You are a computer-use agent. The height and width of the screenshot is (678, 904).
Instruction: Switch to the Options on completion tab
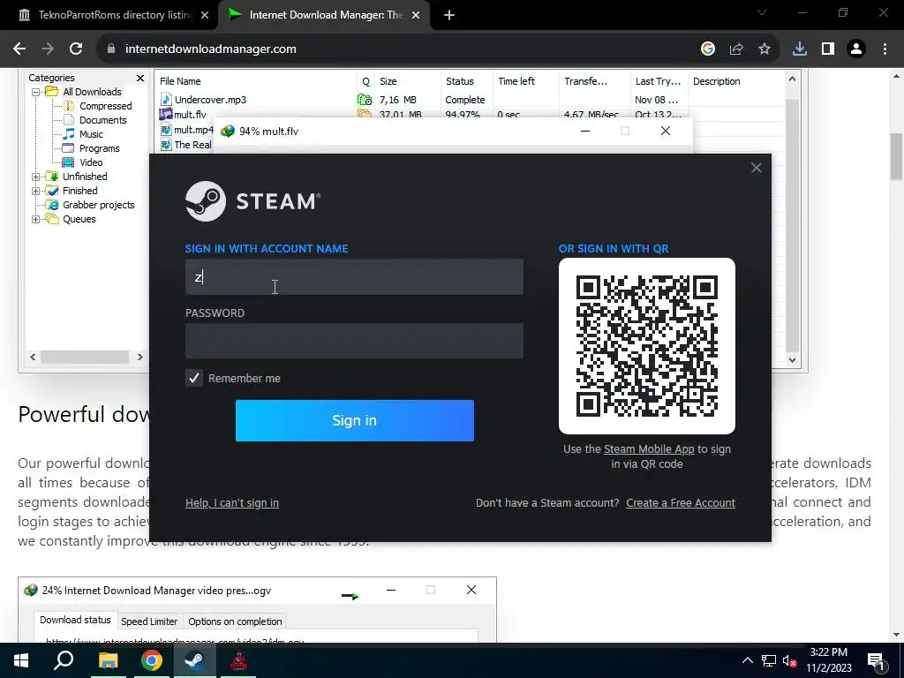pyautogui.click(x=235, y=621)
